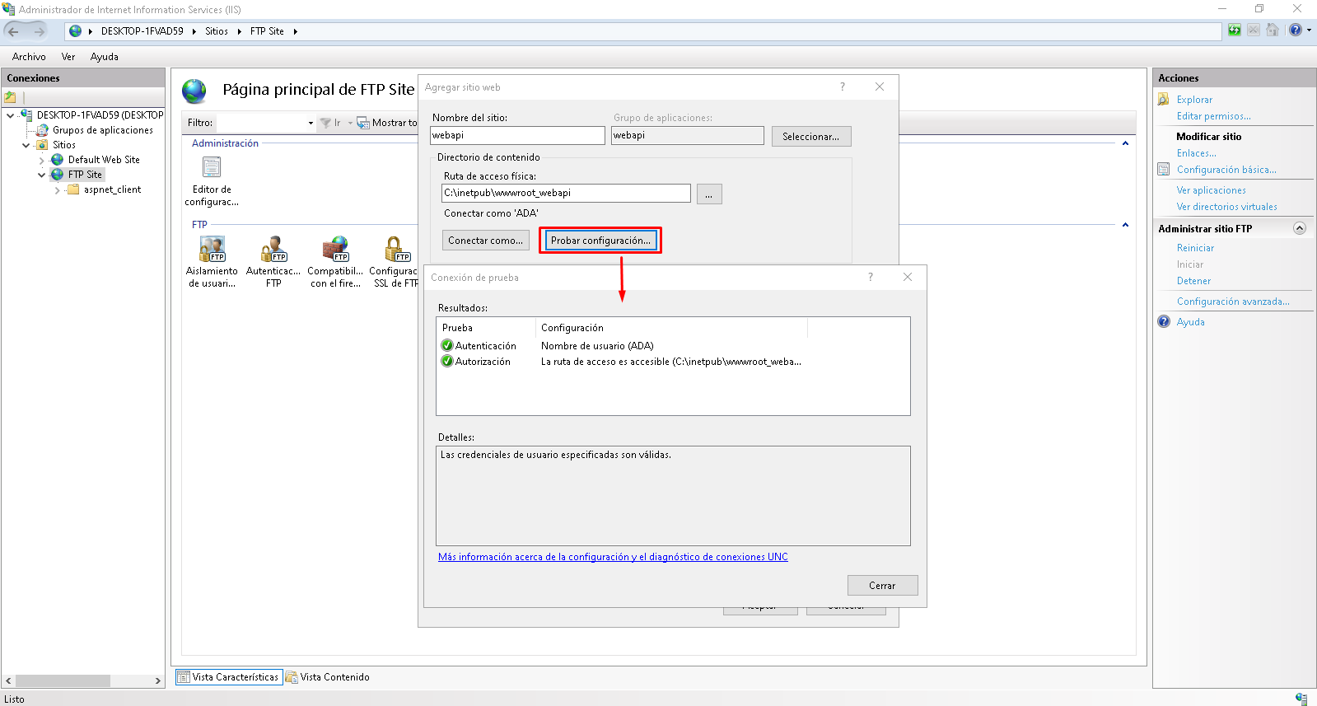Open the FTP user isolation icon
The width and height of the screenshot is (1317, 706).
(x=212, y=249)
